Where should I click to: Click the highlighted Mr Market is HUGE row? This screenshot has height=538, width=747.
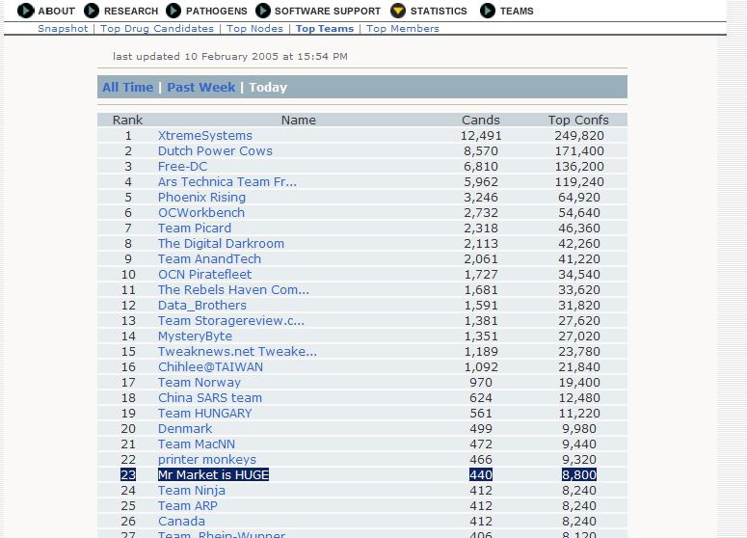[213, 475]
